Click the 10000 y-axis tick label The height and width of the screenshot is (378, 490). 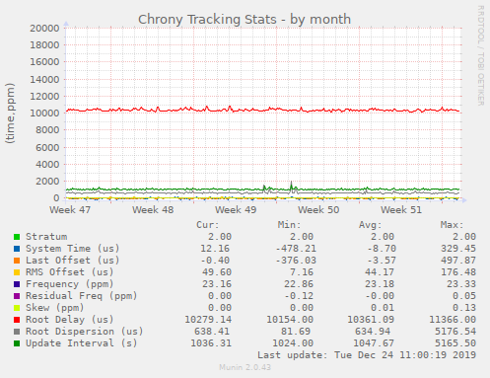coord(44,113)
